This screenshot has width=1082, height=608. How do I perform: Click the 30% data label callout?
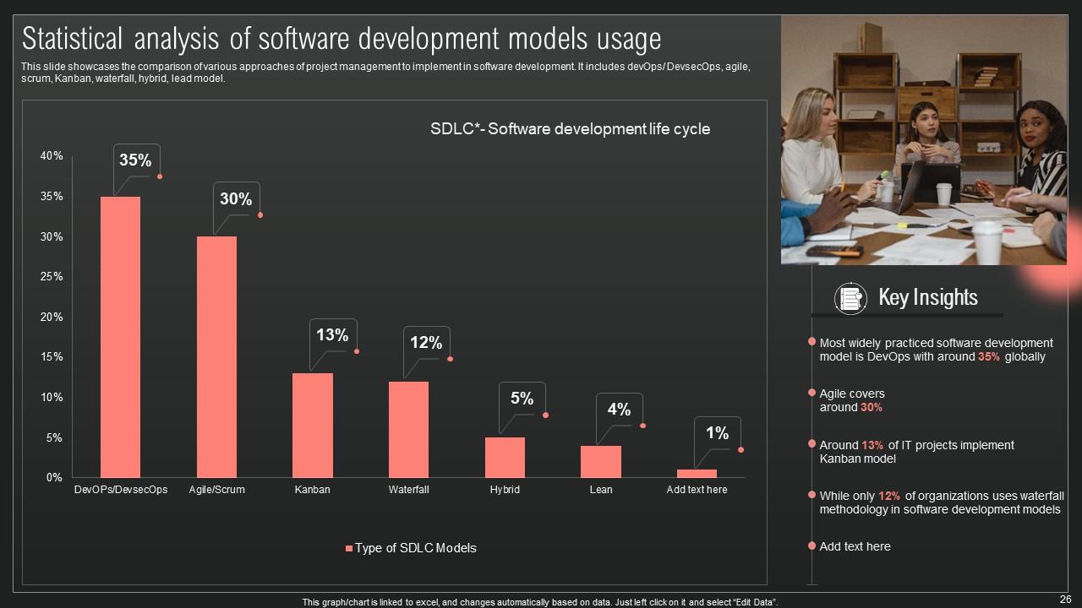pos(236,199)
